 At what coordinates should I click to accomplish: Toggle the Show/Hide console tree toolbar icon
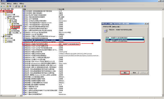pyautogui.click(x=10, y=6)
